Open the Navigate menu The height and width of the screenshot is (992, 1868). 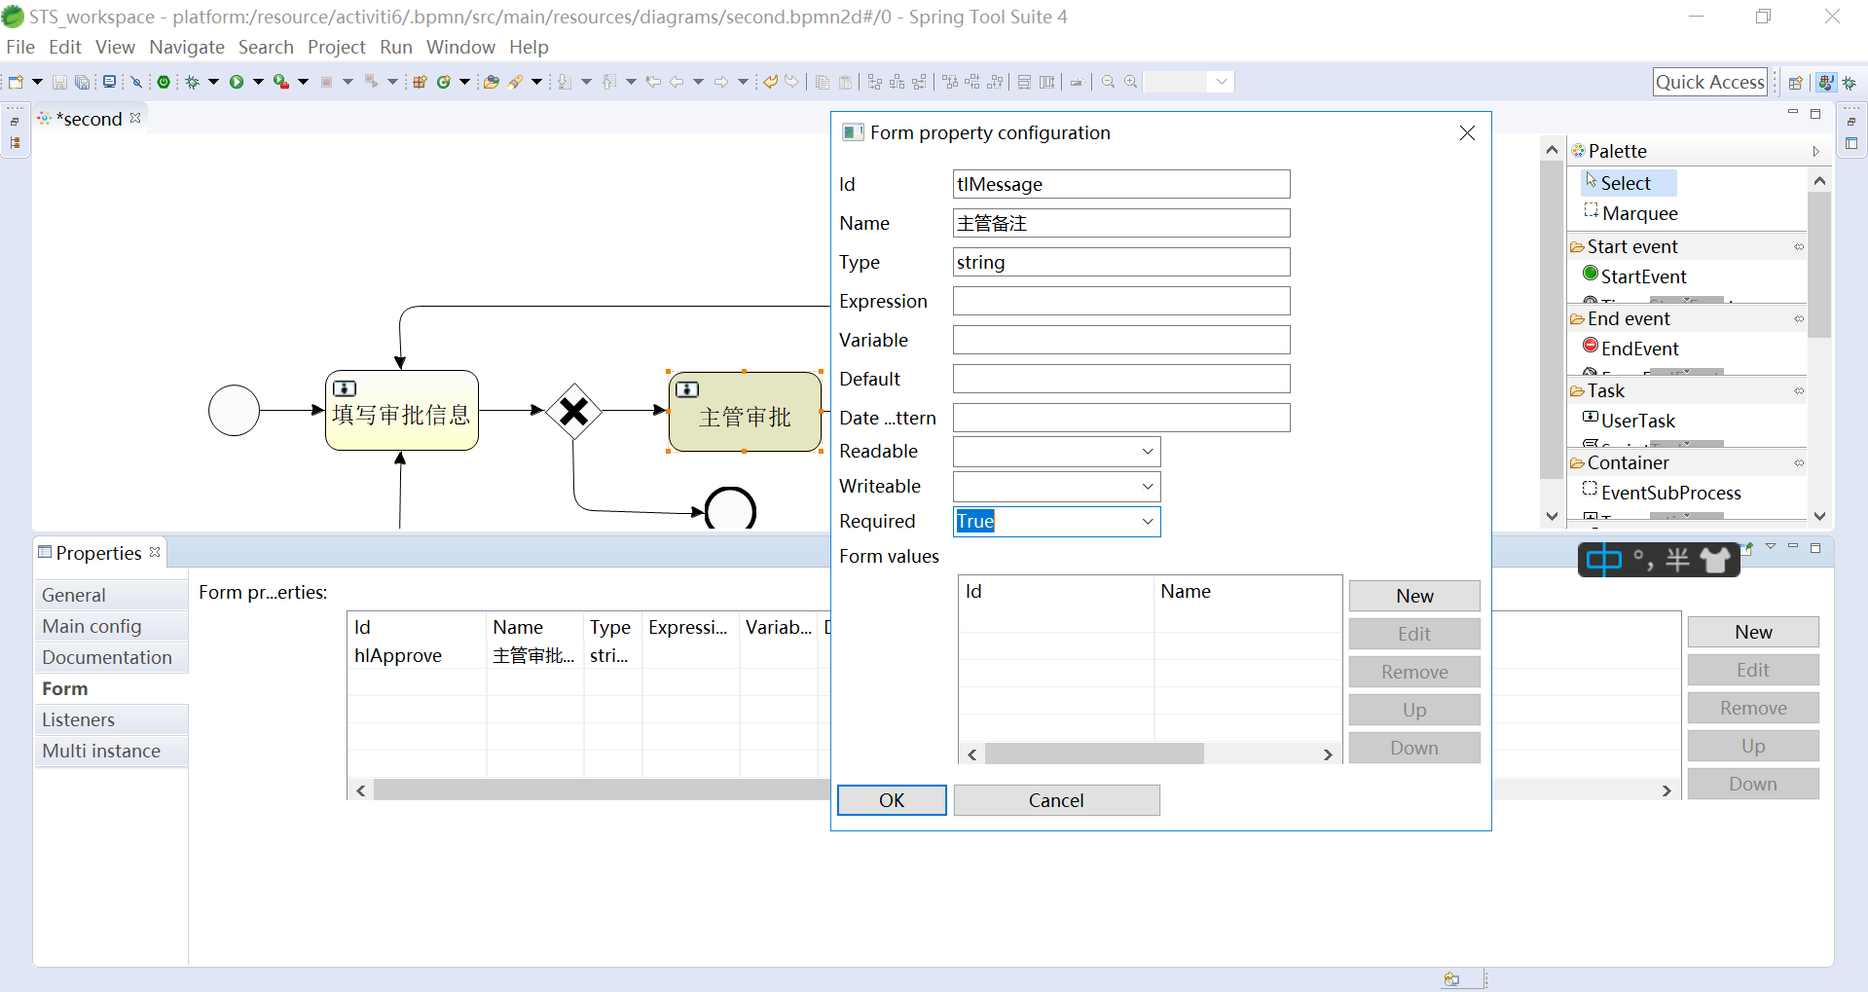187,47
